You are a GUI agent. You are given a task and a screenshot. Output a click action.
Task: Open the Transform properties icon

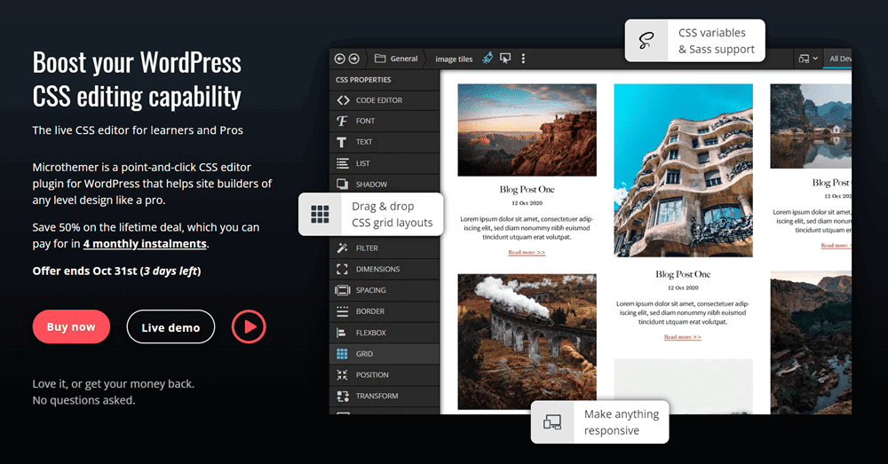pyautogui.click(x=343, y=396)
